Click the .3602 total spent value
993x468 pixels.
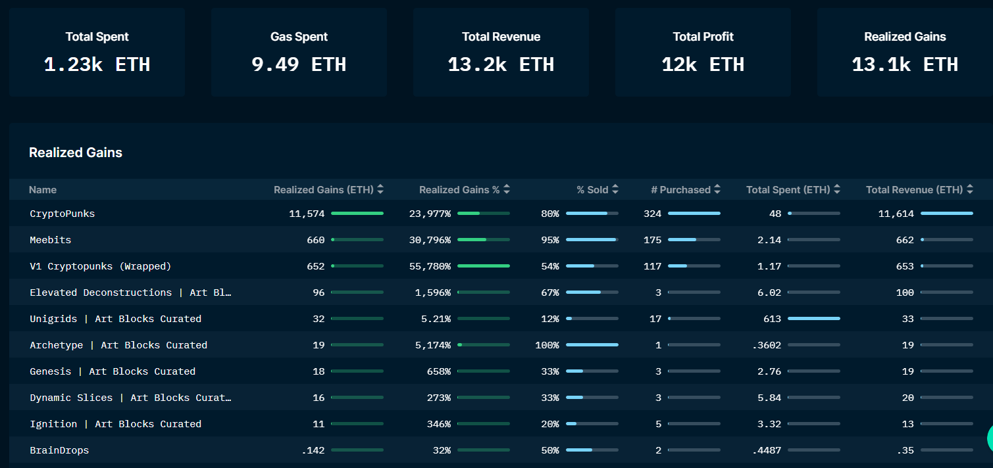(x=767, y=345)
